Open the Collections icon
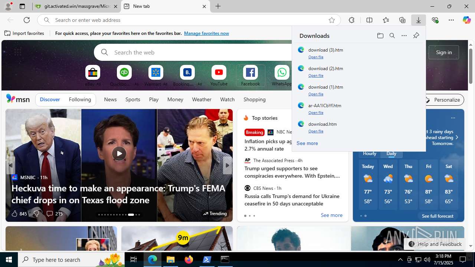 tap(402, 20)
